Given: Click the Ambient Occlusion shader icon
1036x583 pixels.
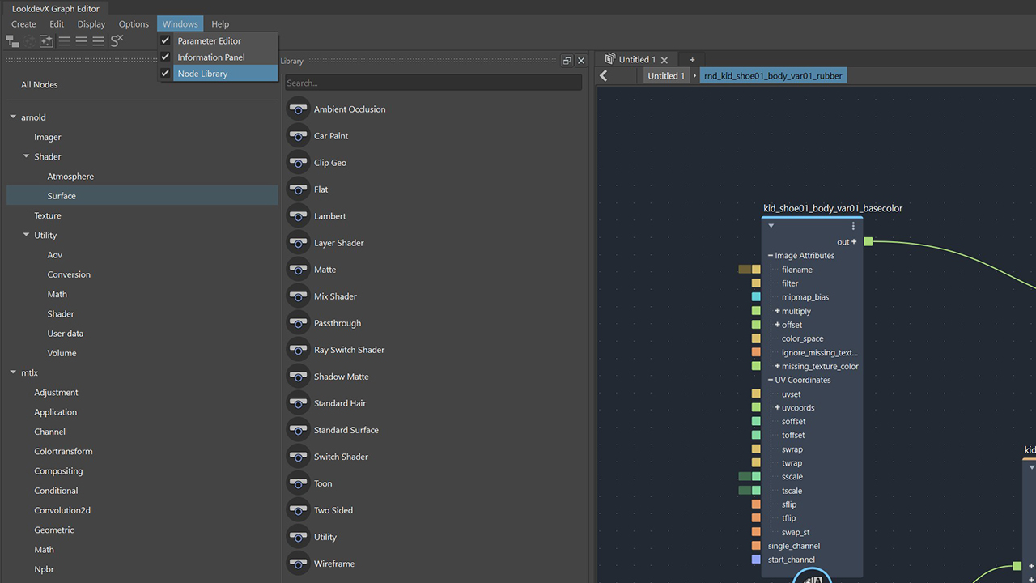Looking at the screenshot, I should pos(299,109).
